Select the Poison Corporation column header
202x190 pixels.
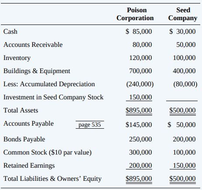pos(135,14)
